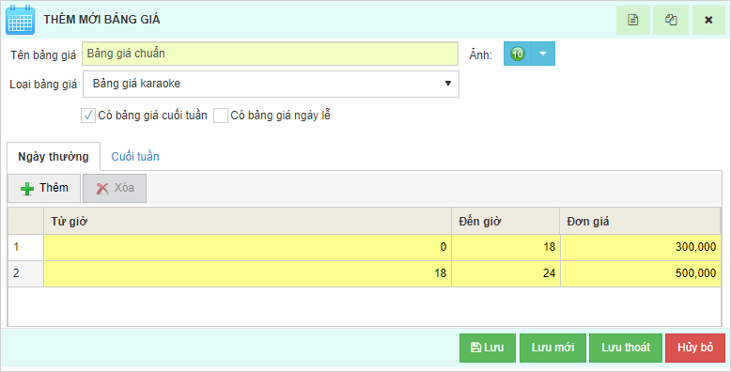731x372 pixels.
Task: Click the calendar icon in title bar
Action: (20, 20)
